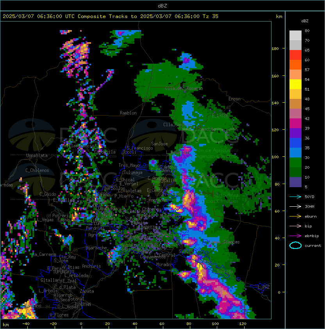Click the yellow eburn arrow in legend

[x=295, y=216]
